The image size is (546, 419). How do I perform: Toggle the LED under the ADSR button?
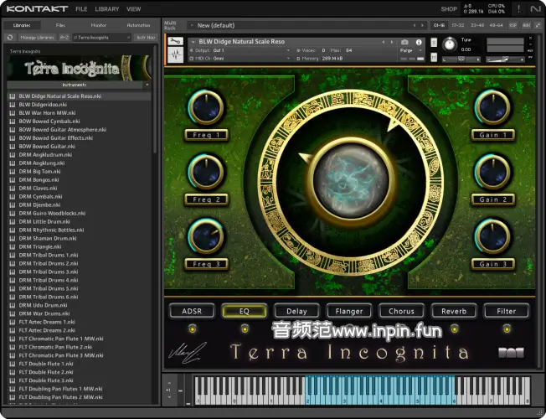[x=192, y=329]
